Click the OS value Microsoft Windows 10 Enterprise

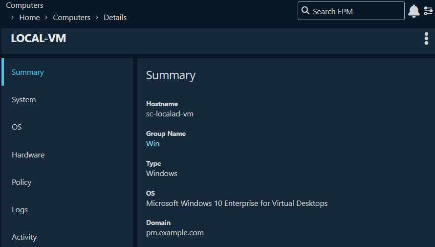[237, 203]
